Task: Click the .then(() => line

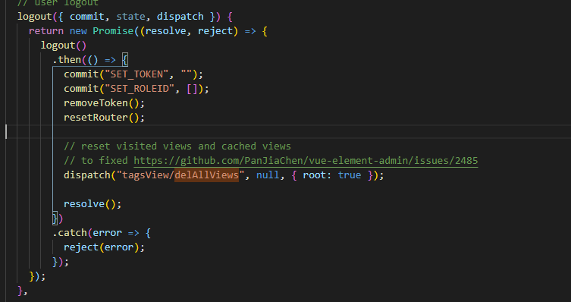Action: click(x=90, y=60)
